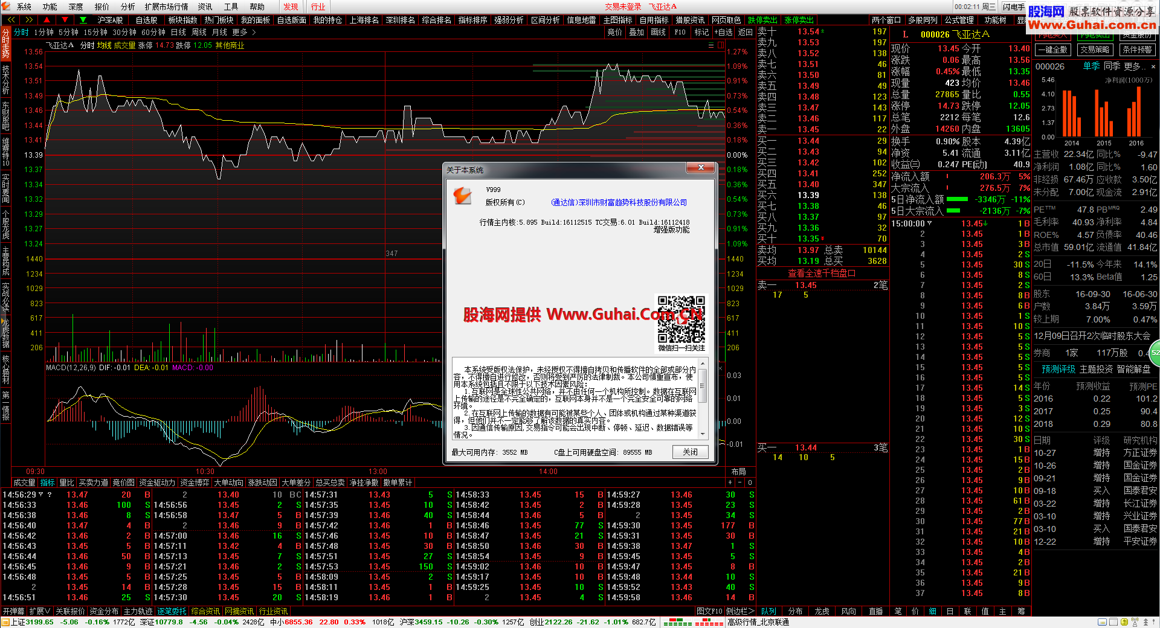1160x628 pixels.
Task: Select the 龙虎 tab at bottom
Action: pyautogui.click(x=822, y=611)
